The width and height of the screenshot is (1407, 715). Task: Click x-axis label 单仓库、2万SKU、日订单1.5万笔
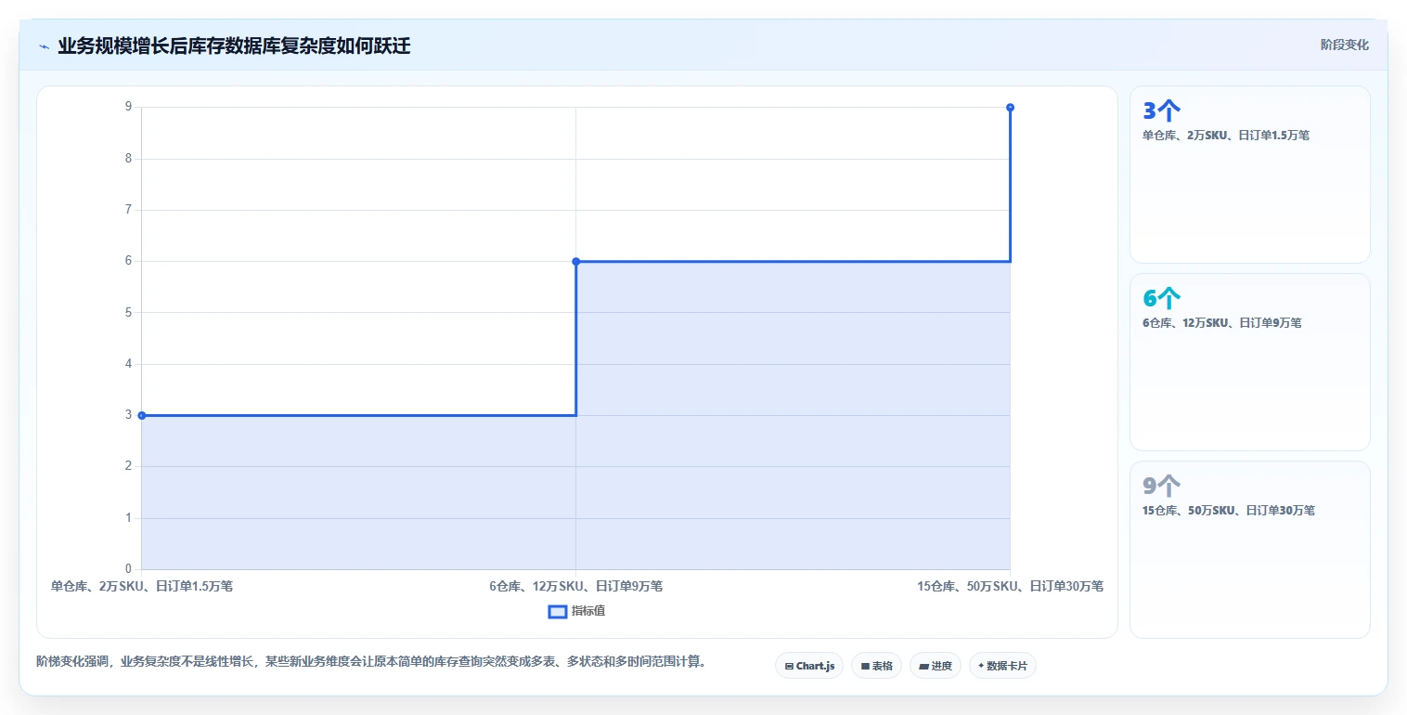click(x=142, y=586)
